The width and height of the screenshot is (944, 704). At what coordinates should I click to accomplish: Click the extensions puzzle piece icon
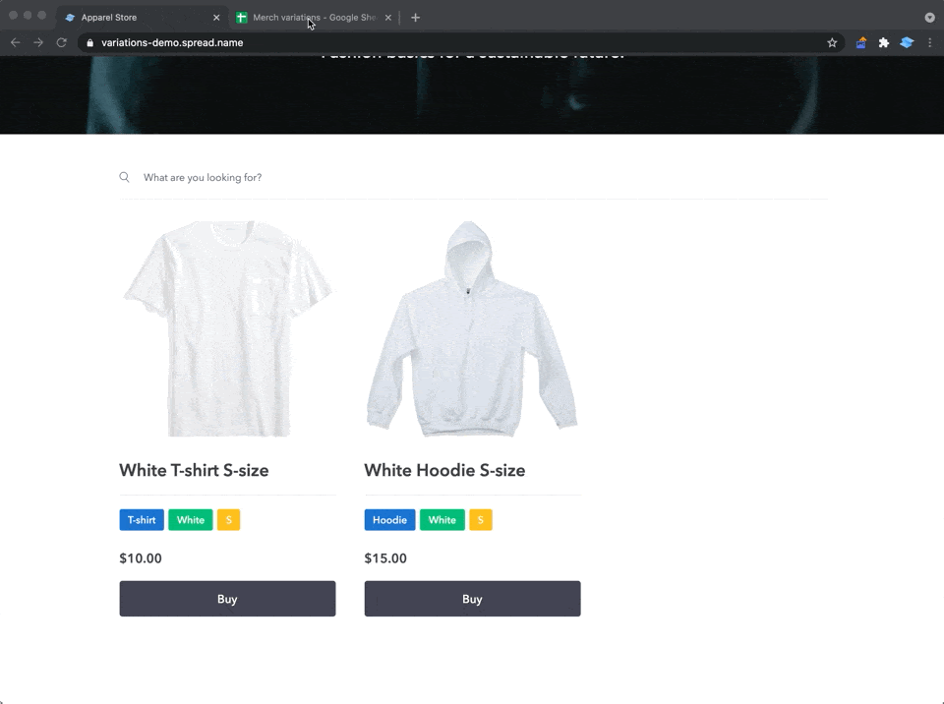pyautogui.click(x=883, y=42)
